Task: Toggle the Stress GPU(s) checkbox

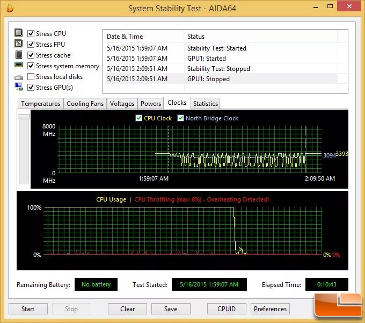Action: pos(31,88)
